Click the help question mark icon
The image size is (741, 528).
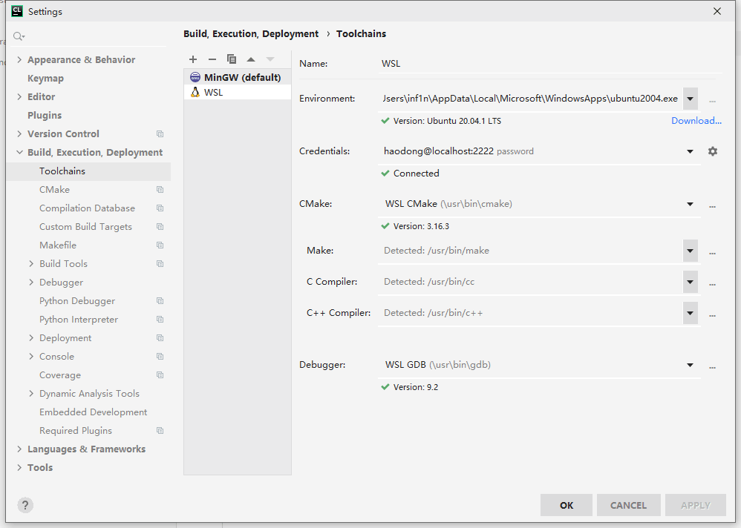point(25,505)
